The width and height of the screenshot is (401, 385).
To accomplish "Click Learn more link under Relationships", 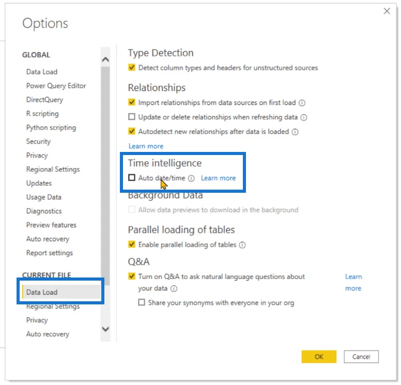I will [x=146, y=146].
